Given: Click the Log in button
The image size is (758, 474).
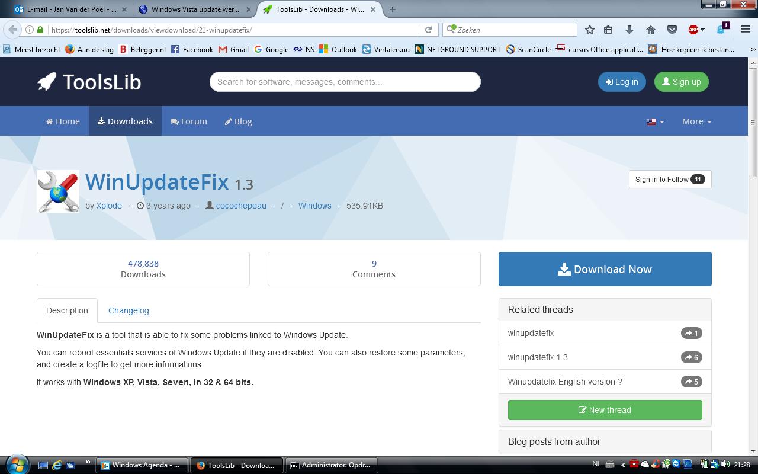Looking at the screenshot, I should pos(622,82).
